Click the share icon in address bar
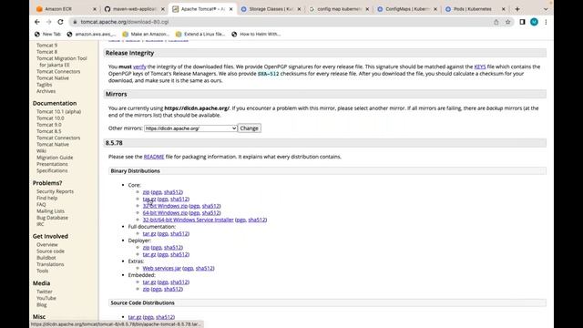Viewport: 583px width, 328px height. (496, 22)
